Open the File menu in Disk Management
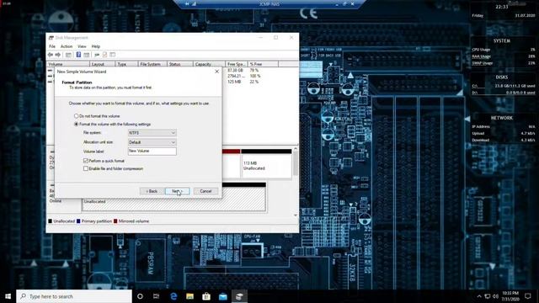 click(52, 46)
